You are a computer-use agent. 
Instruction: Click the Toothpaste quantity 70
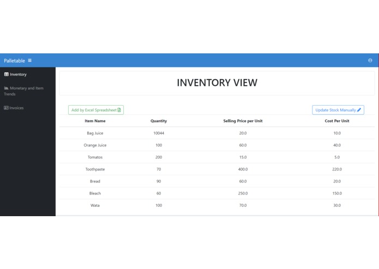(159, 169)
